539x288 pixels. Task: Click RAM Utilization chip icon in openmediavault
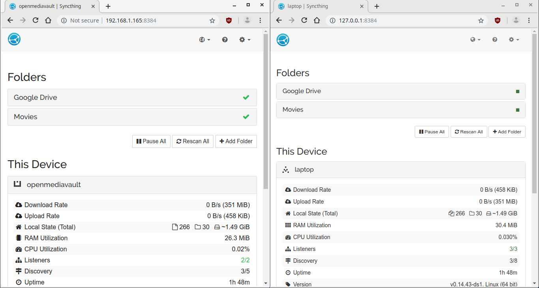19,238
